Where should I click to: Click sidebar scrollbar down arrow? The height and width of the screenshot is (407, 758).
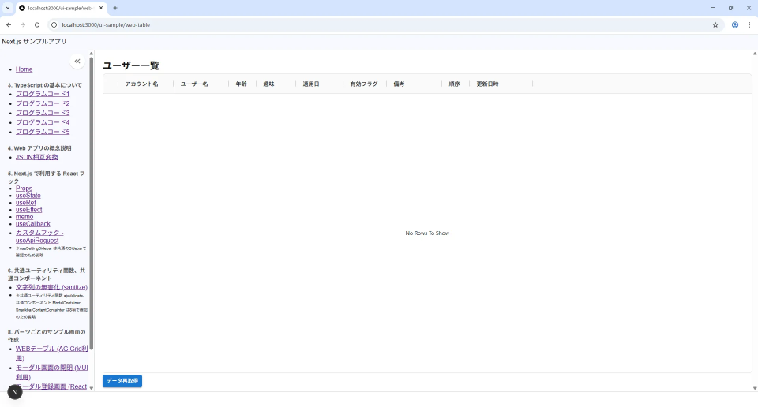[92, 388]
